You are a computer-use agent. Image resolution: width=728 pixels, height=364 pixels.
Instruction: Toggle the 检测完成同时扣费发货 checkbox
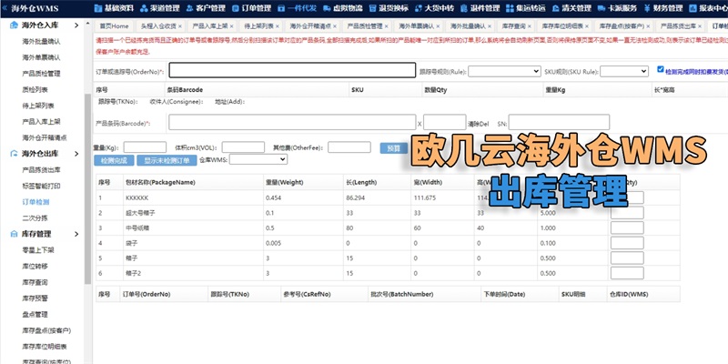pyautogui.click(x=661, y=69)
